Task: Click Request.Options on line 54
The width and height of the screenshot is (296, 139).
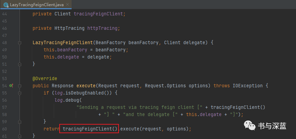Action: click(x=165, y=86)
